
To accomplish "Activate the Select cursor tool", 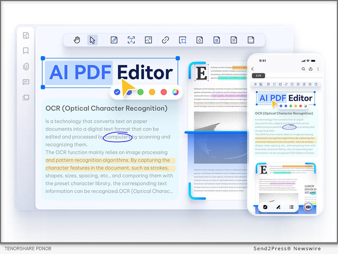I will [x=92, y=40].
